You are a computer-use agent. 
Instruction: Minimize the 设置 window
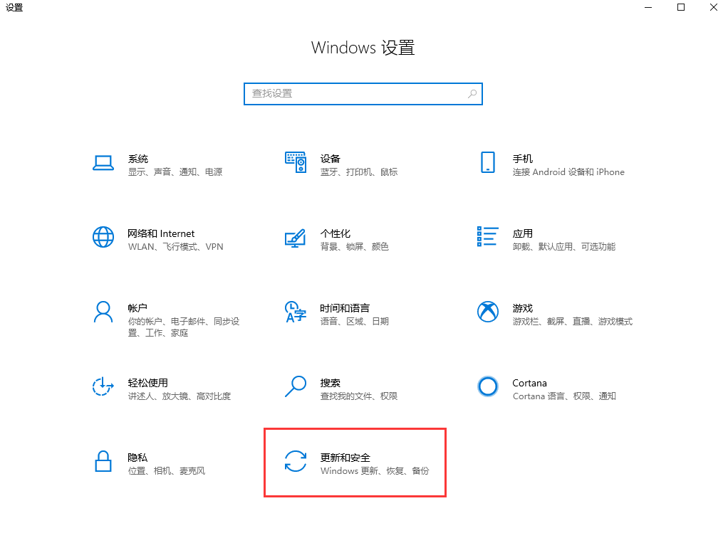[648, 7]
